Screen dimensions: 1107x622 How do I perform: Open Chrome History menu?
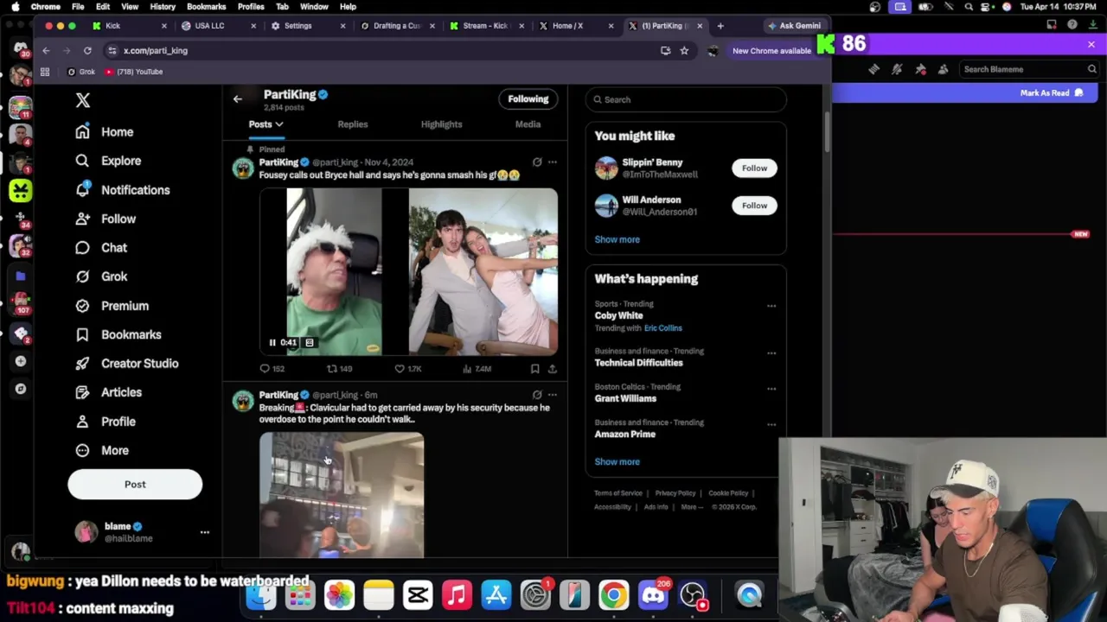click(x=163, y=6)
